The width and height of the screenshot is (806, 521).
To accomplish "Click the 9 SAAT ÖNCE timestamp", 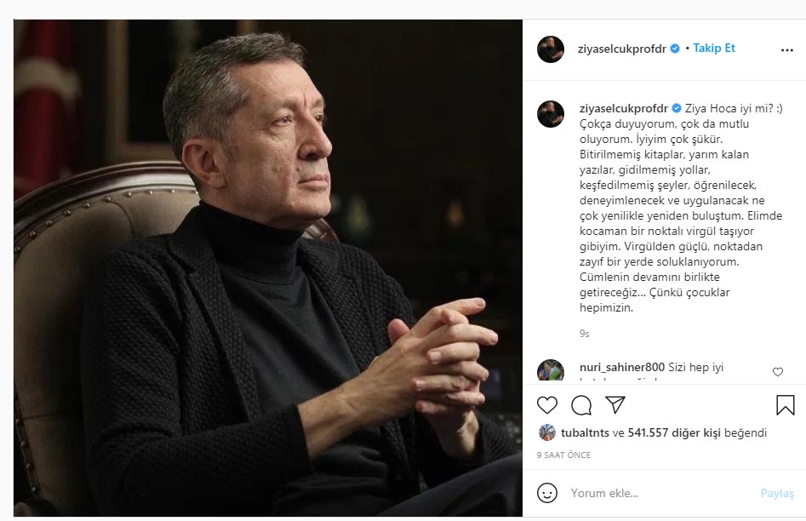I will click(563, 455).
